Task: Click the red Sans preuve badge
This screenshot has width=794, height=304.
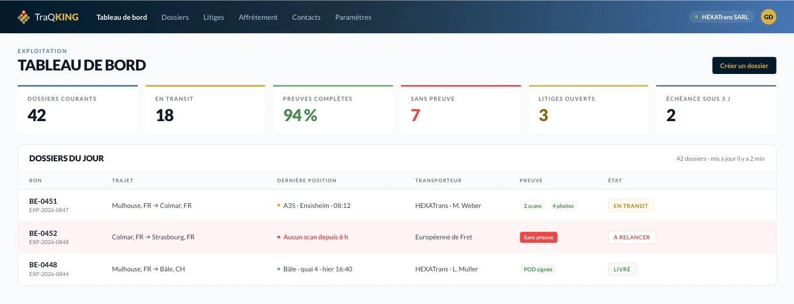Action: tap(539, 237)
